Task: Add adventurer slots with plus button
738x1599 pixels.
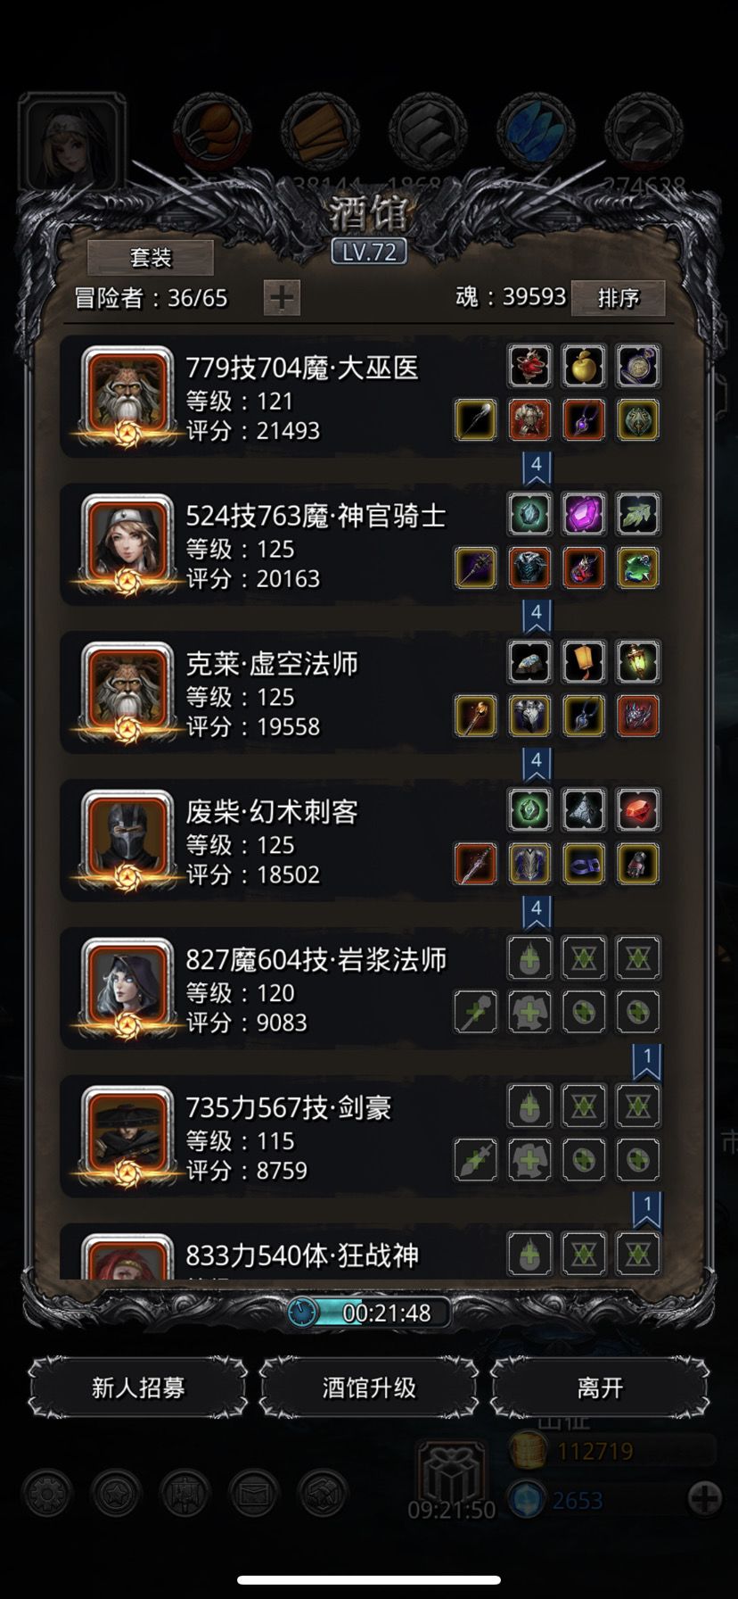Action: 282,298
